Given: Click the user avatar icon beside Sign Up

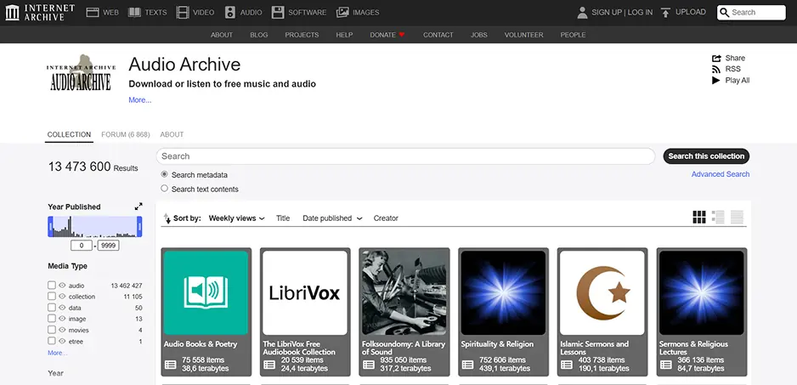Looking at the screenshot, I should (583, 12).
